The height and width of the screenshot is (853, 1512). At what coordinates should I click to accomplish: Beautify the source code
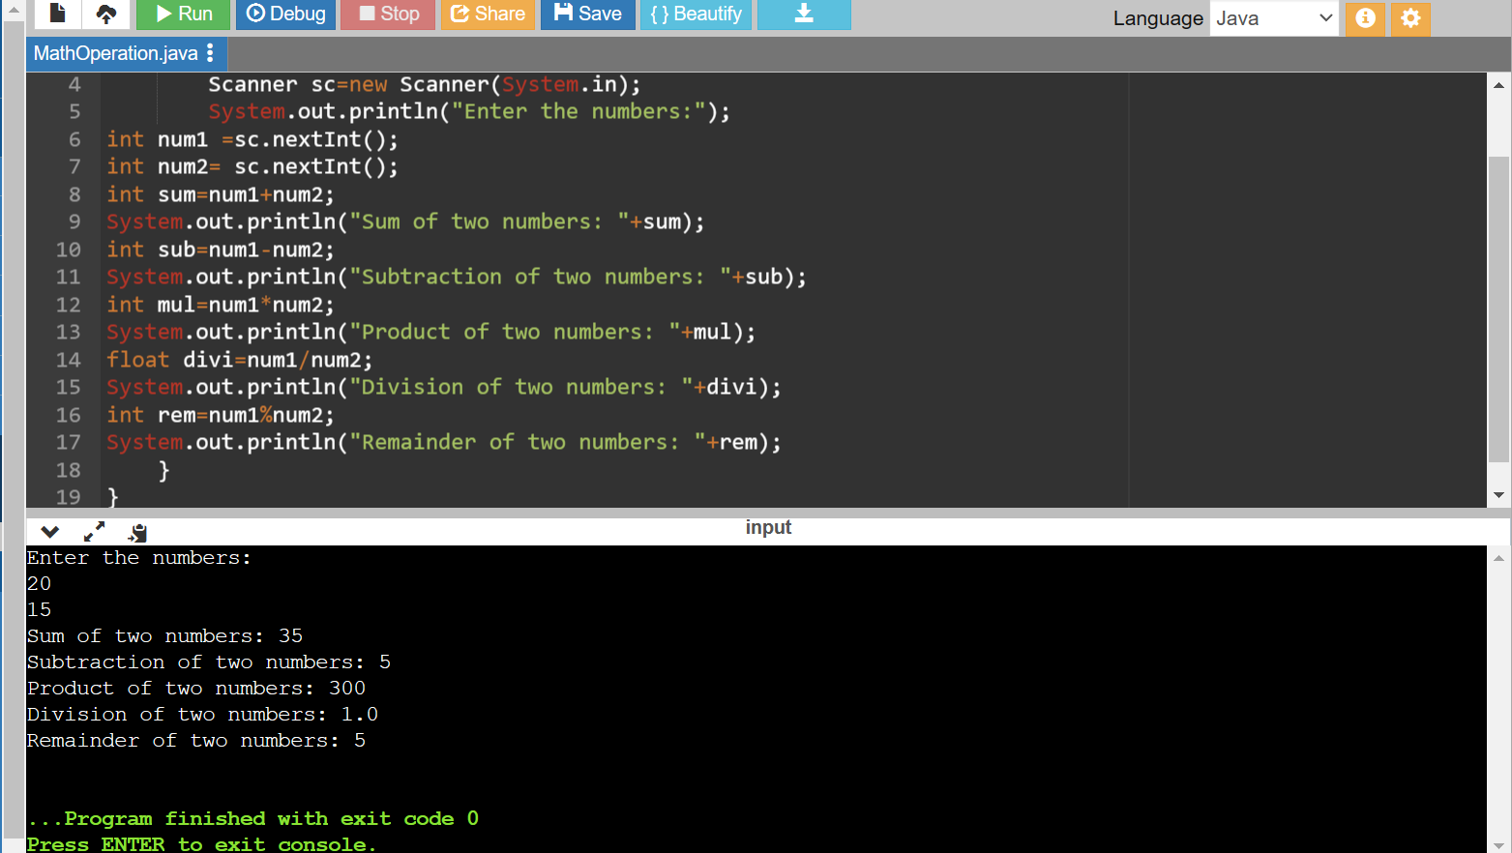click(696, 15)
